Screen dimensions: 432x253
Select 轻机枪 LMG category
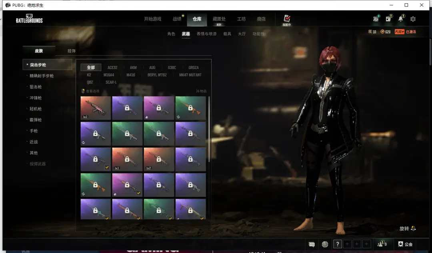click(x=36, y=109)
